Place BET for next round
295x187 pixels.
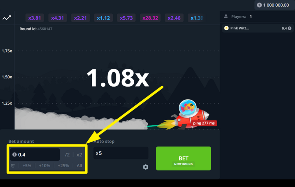[184, 158]
